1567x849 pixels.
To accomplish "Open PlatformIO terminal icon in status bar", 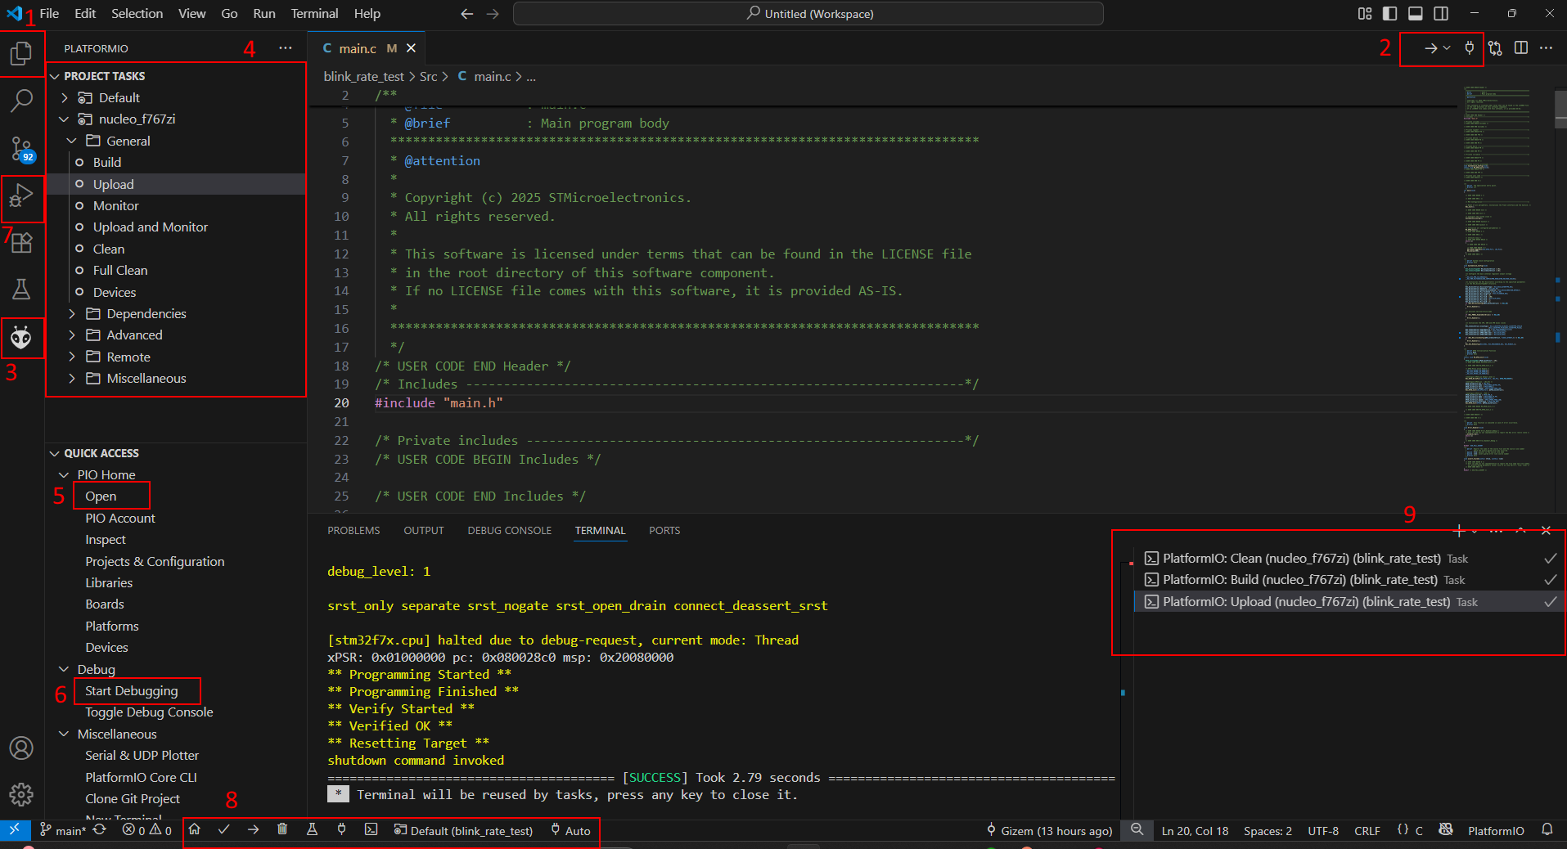I will [371, 829].
